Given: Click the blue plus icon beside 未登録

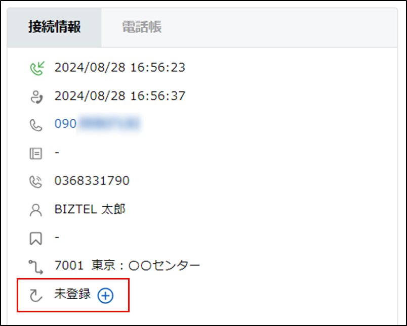Looking at the screenshot, I should coord(105,296).
